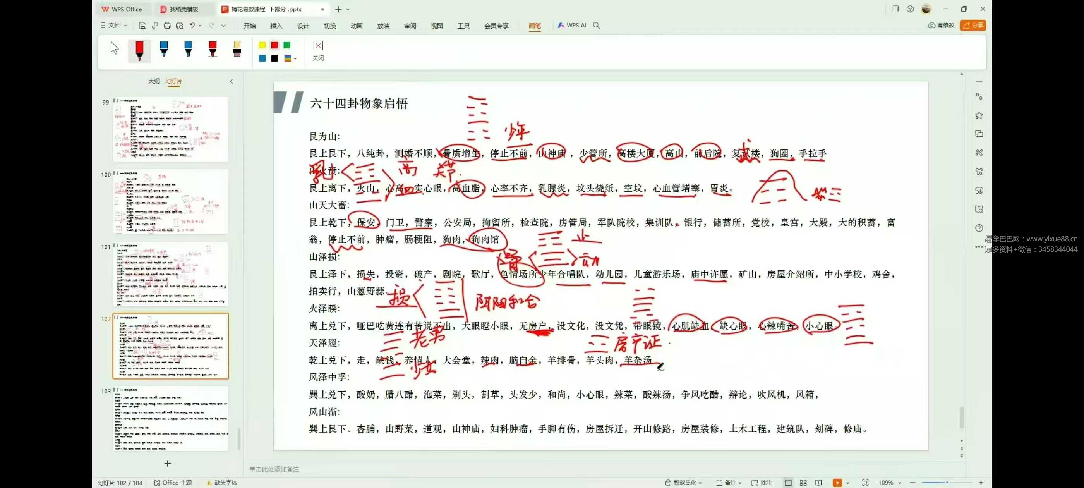The width and height of the screenshot is (1084, 488).
Task: Switch to slide sorter grid view
Action: 803,483
